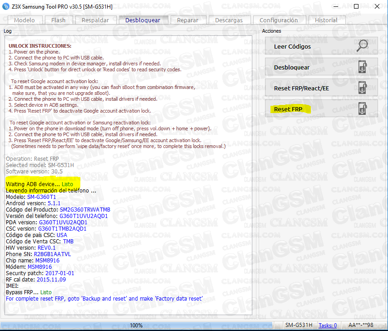Open the Descargas tab
388x331 pixels.
point(229,20)
